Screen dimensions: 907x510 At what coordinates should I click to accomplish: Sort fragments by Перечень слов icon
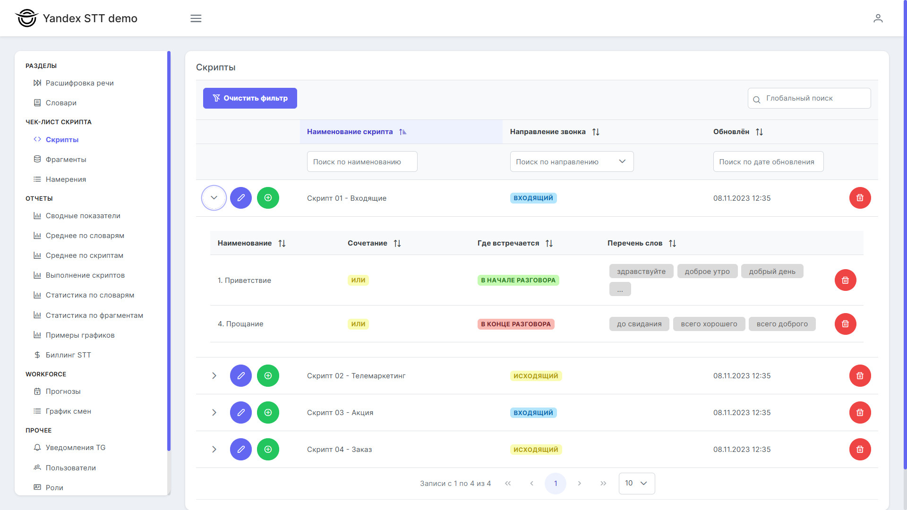672,243
